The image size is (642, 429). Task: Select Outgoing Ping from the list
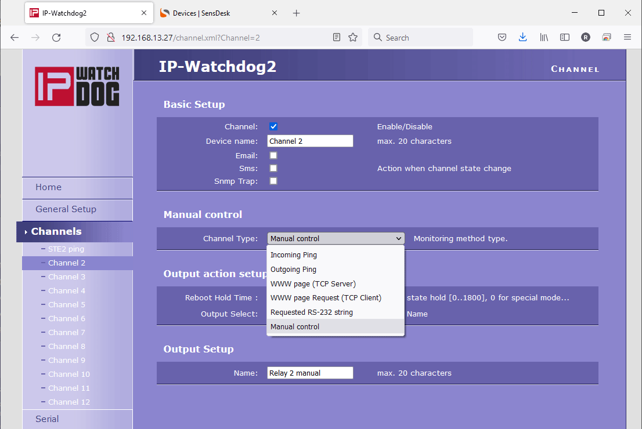point(294,270)
